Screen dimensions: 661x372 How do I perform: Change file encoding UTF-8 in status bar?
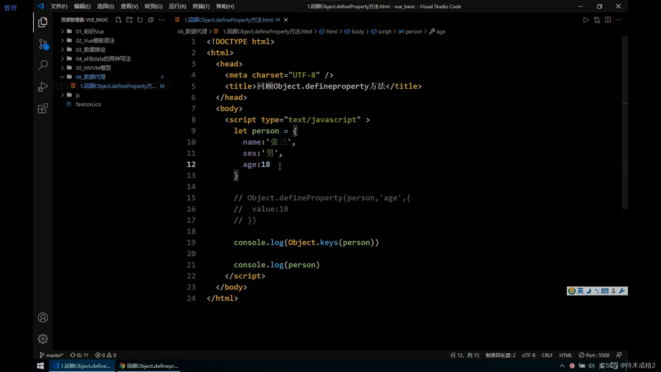[528, 355]
